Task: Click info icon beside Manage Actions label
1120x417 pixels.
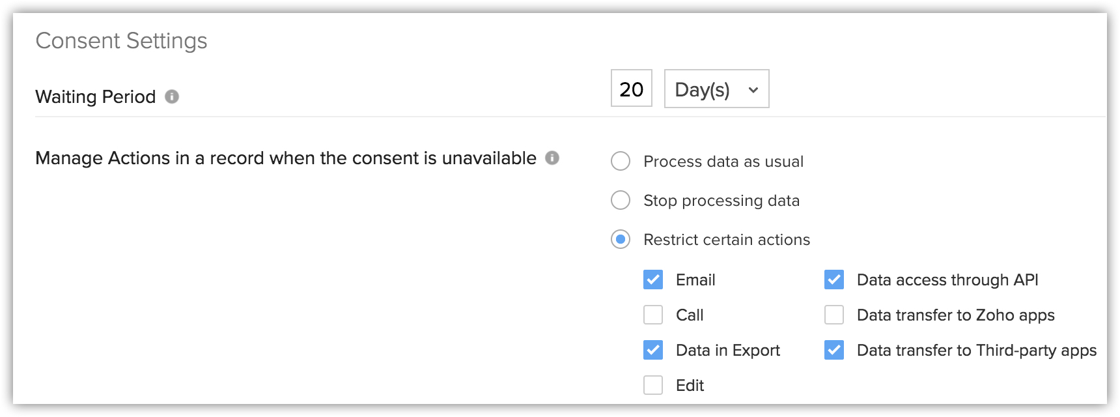Action: point(552,158)
